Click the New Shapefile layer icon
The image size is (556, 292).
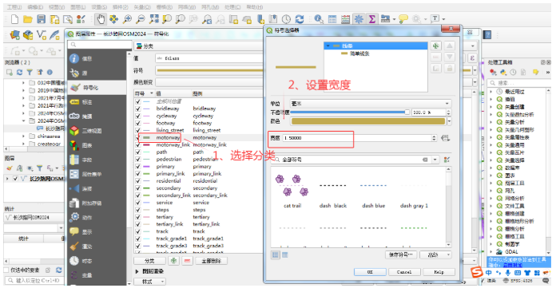42,35
